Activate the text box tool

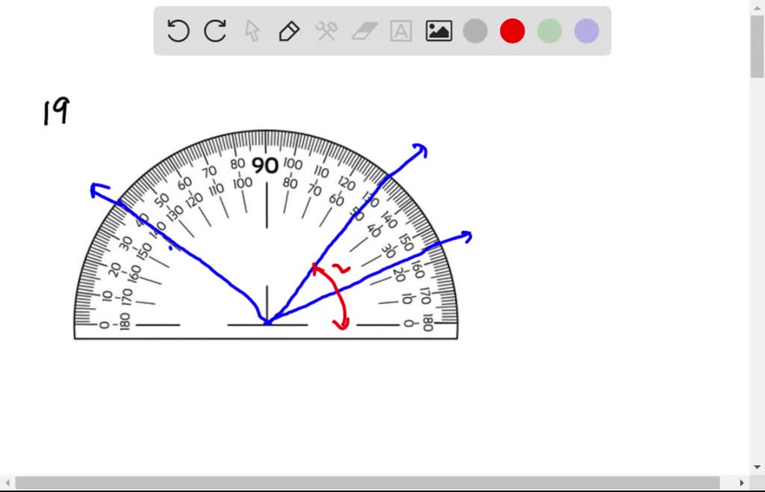coord(401,31)
